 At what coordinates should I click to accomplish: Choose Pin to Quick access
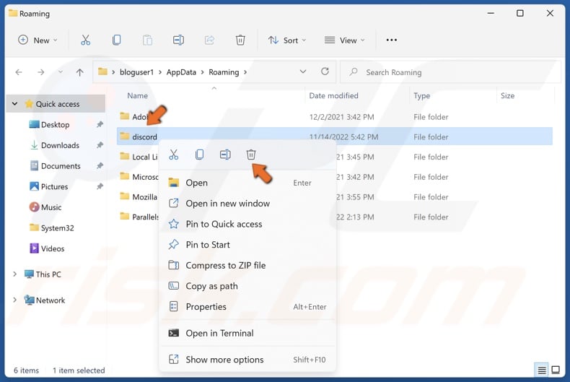[247, 224]
